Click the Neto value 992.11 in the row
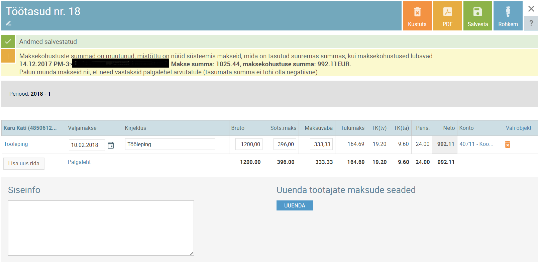Viewport: 540px width, 263px height. pos(446,144)
